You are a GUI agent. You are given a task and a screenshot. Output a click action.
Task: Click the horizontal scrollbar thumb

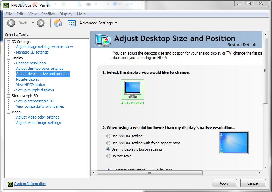(150, 173)
